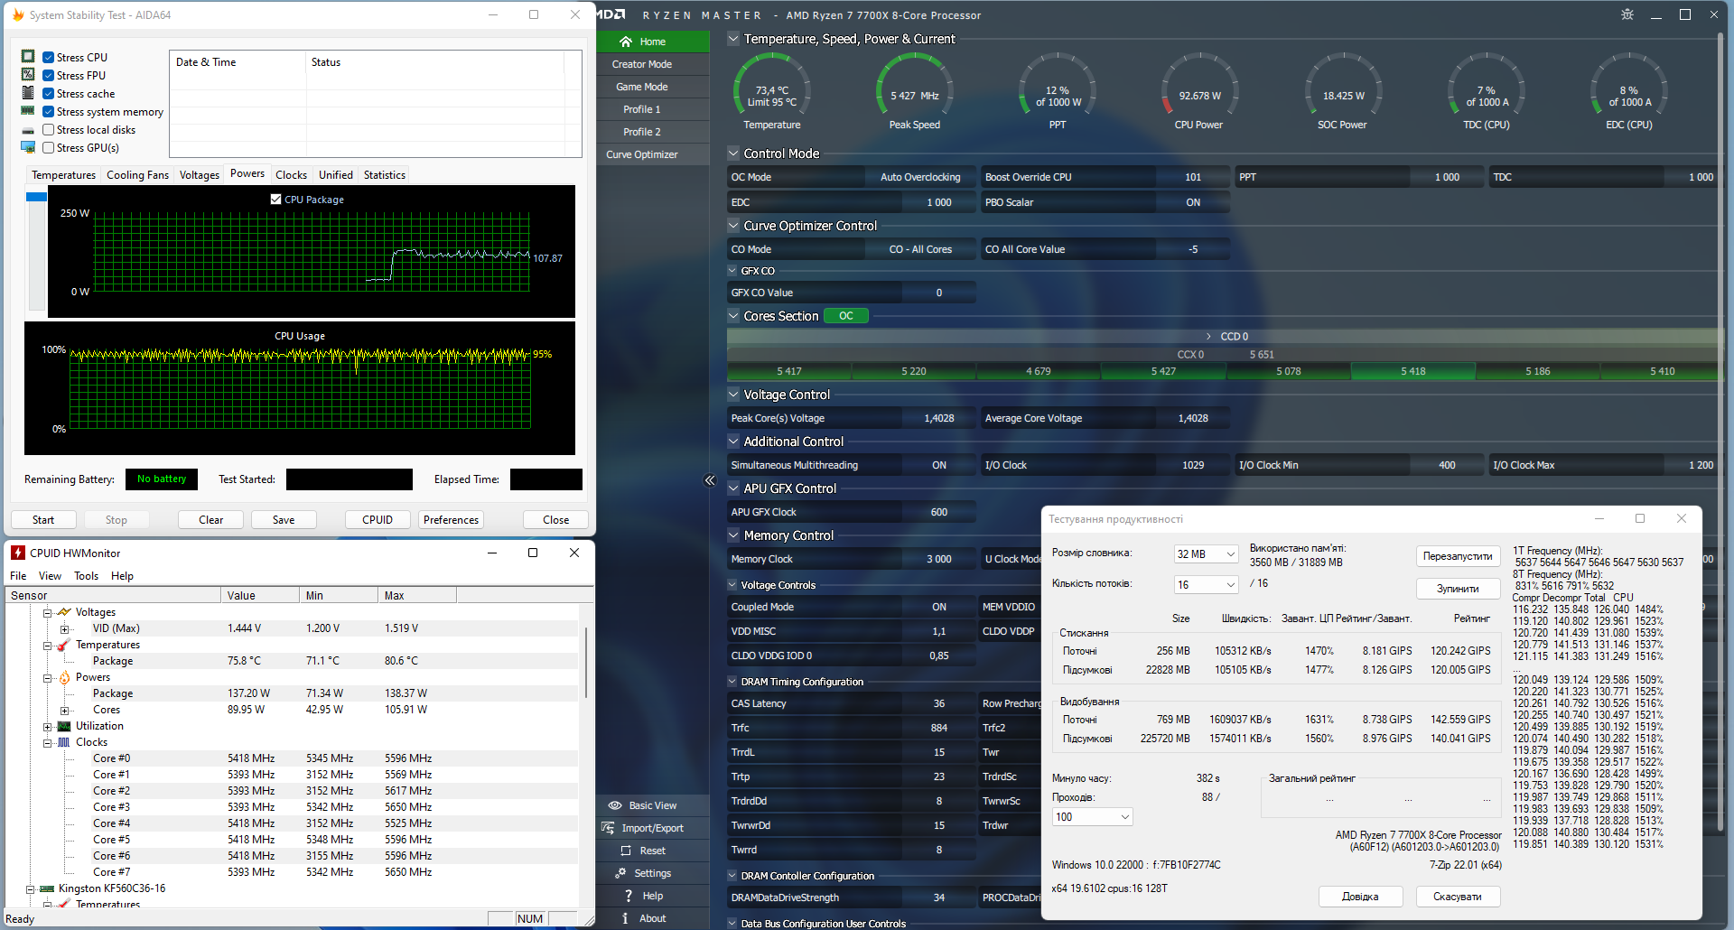Click the AMD logo in Ryzen Master
Viewport: 1734px width, 930px height.
pos(611,14)
